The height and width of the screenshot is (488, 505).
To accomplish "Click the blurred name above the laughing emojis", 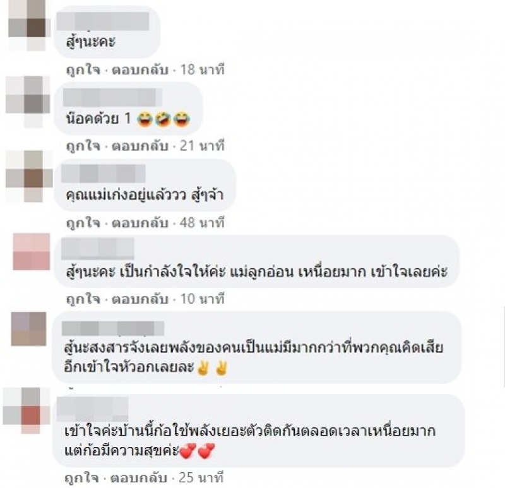I will point(112,97).
